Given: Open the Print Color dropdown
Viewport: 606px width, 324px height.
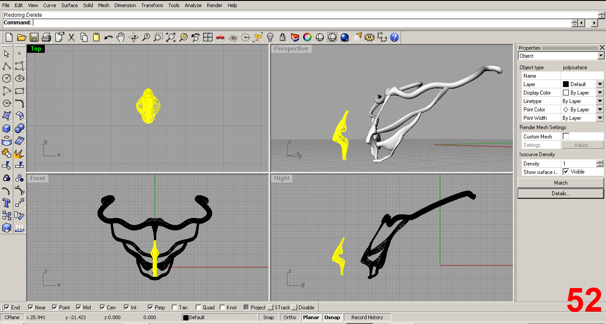Looking at the screenshot, I should pos(600,109).
